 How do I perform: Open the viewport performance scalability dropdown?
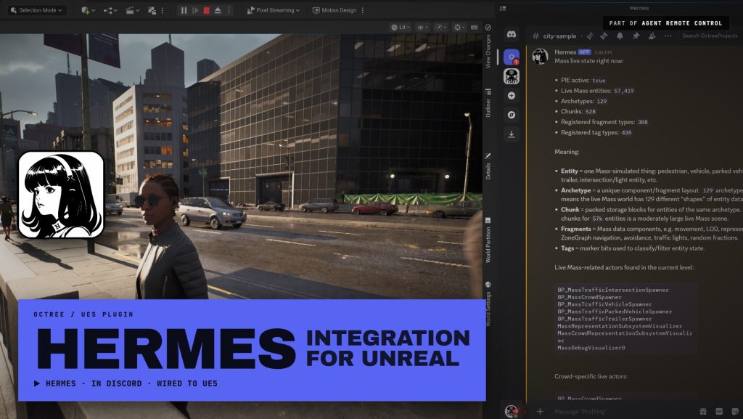(x=441, y=28)
